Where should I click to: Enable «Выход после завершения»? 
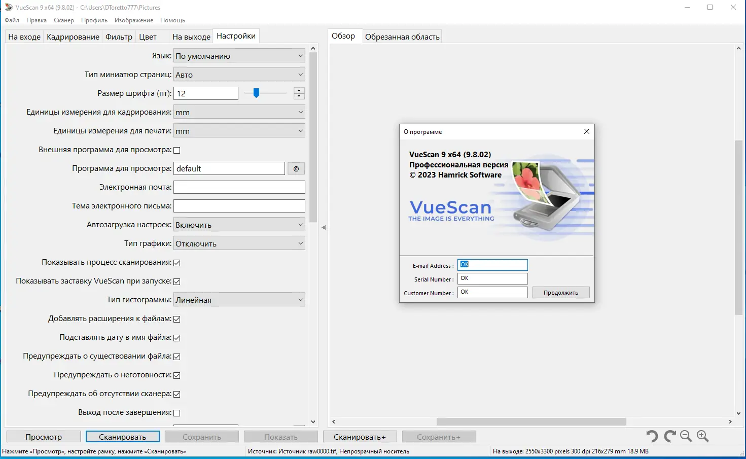coord(176,412)
